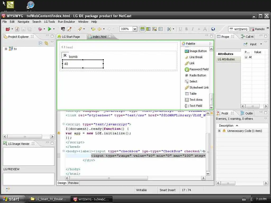Viewport: 271px width, 203px height.
Task: Open the File menu
Action: 4,22
